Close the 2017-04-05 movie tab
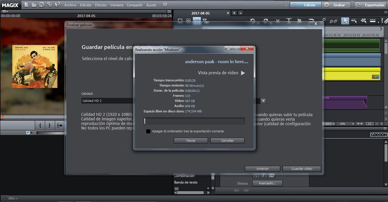The image size is (388, 202). coord(228,13)
